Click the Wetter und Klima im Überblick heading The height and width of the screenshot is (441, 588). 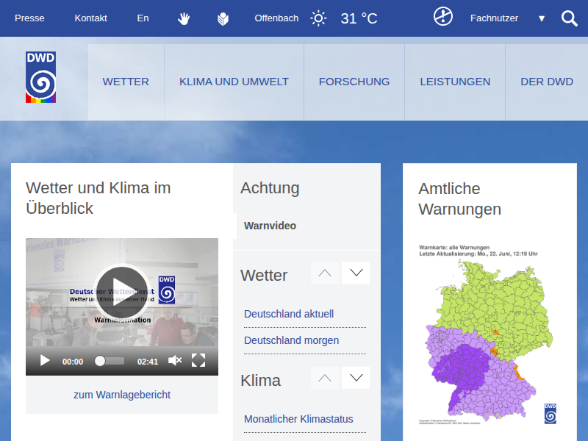click(98, 198)
